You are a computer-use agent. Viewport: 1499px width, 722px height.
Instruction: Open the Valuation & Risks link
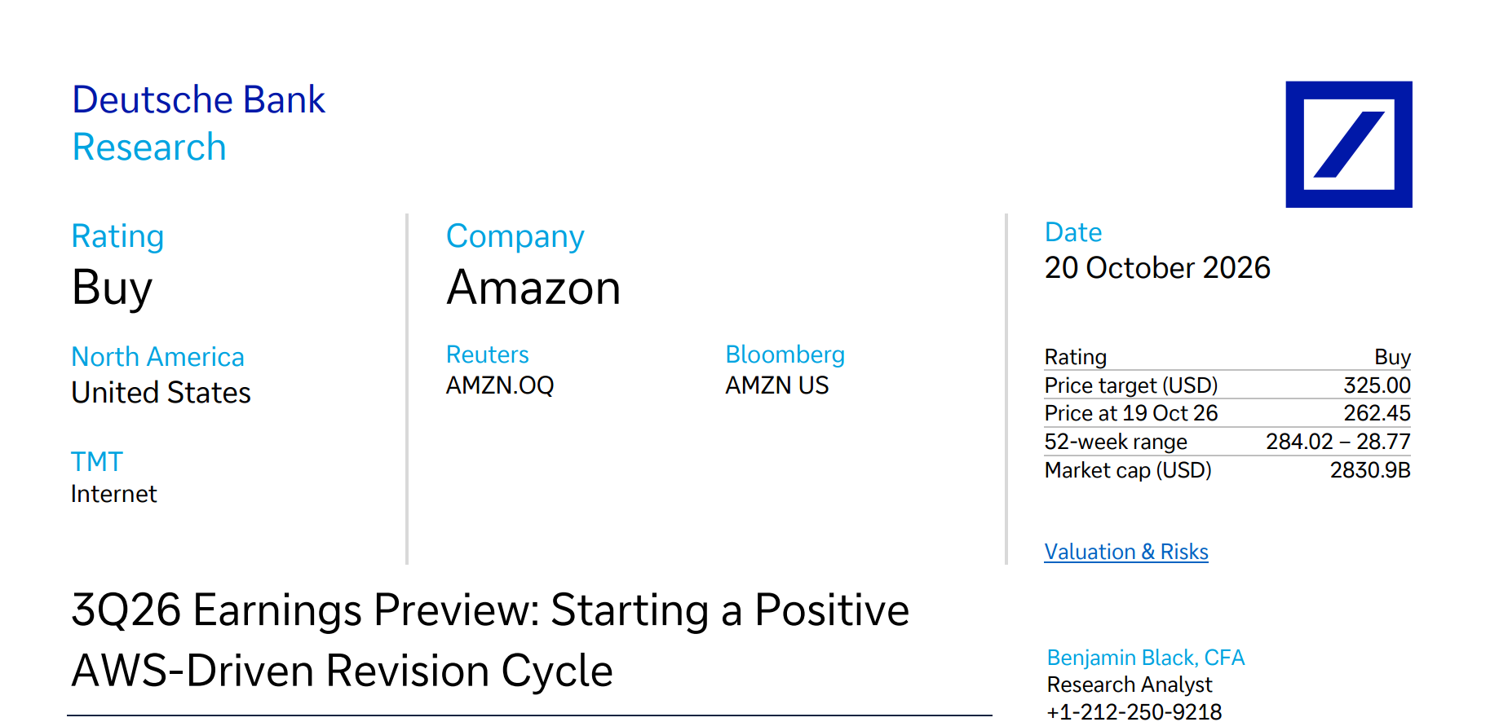click(x=1126, y=552)
